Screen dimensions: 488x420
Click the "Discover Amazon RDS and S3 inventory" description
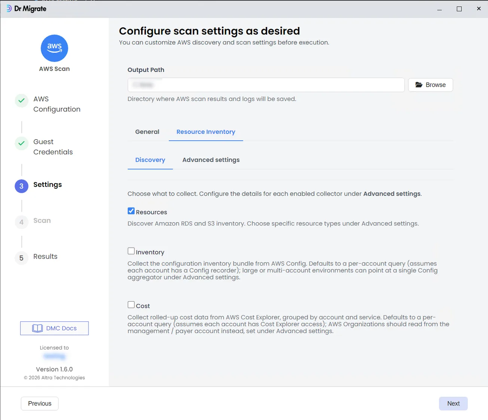pos(273,224)
